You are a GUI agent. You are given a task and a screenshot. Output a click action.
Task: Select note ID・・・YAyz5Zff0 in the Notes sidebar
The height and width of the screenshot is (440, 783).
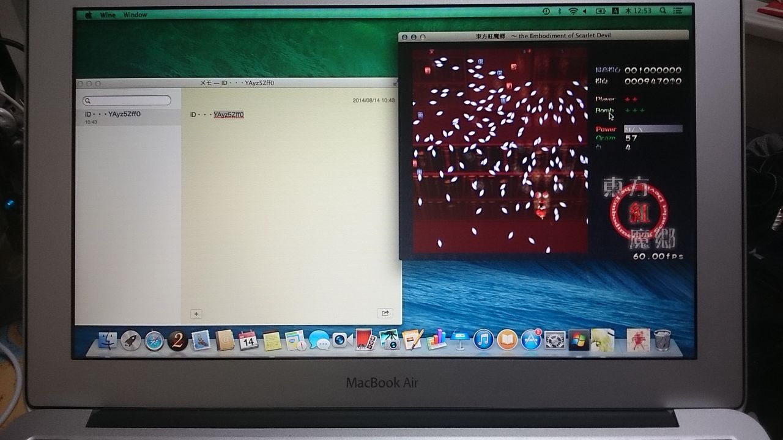(x=128, y=117)
